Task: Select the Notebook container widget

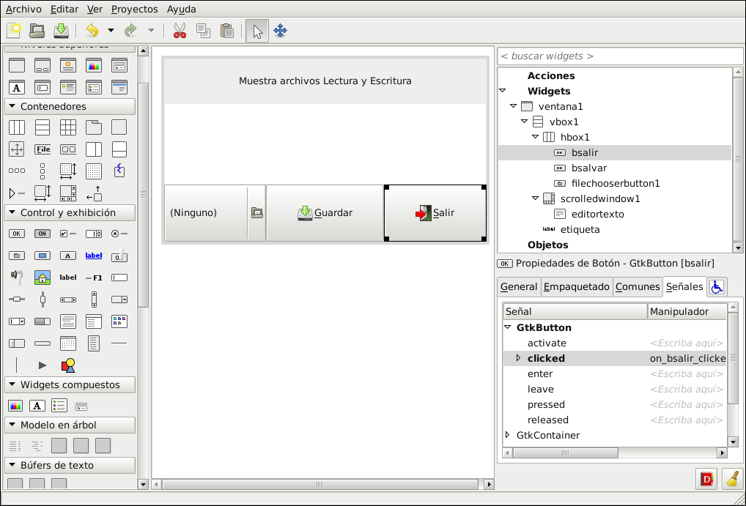Action: (94, 127)
